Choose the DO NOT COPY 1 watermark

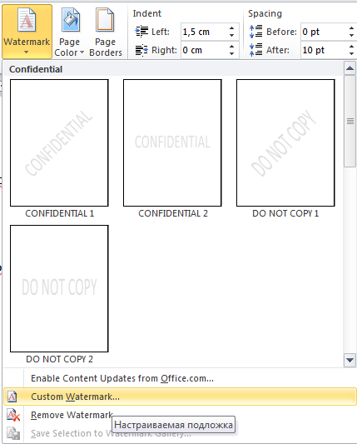(x=285, y=142)
